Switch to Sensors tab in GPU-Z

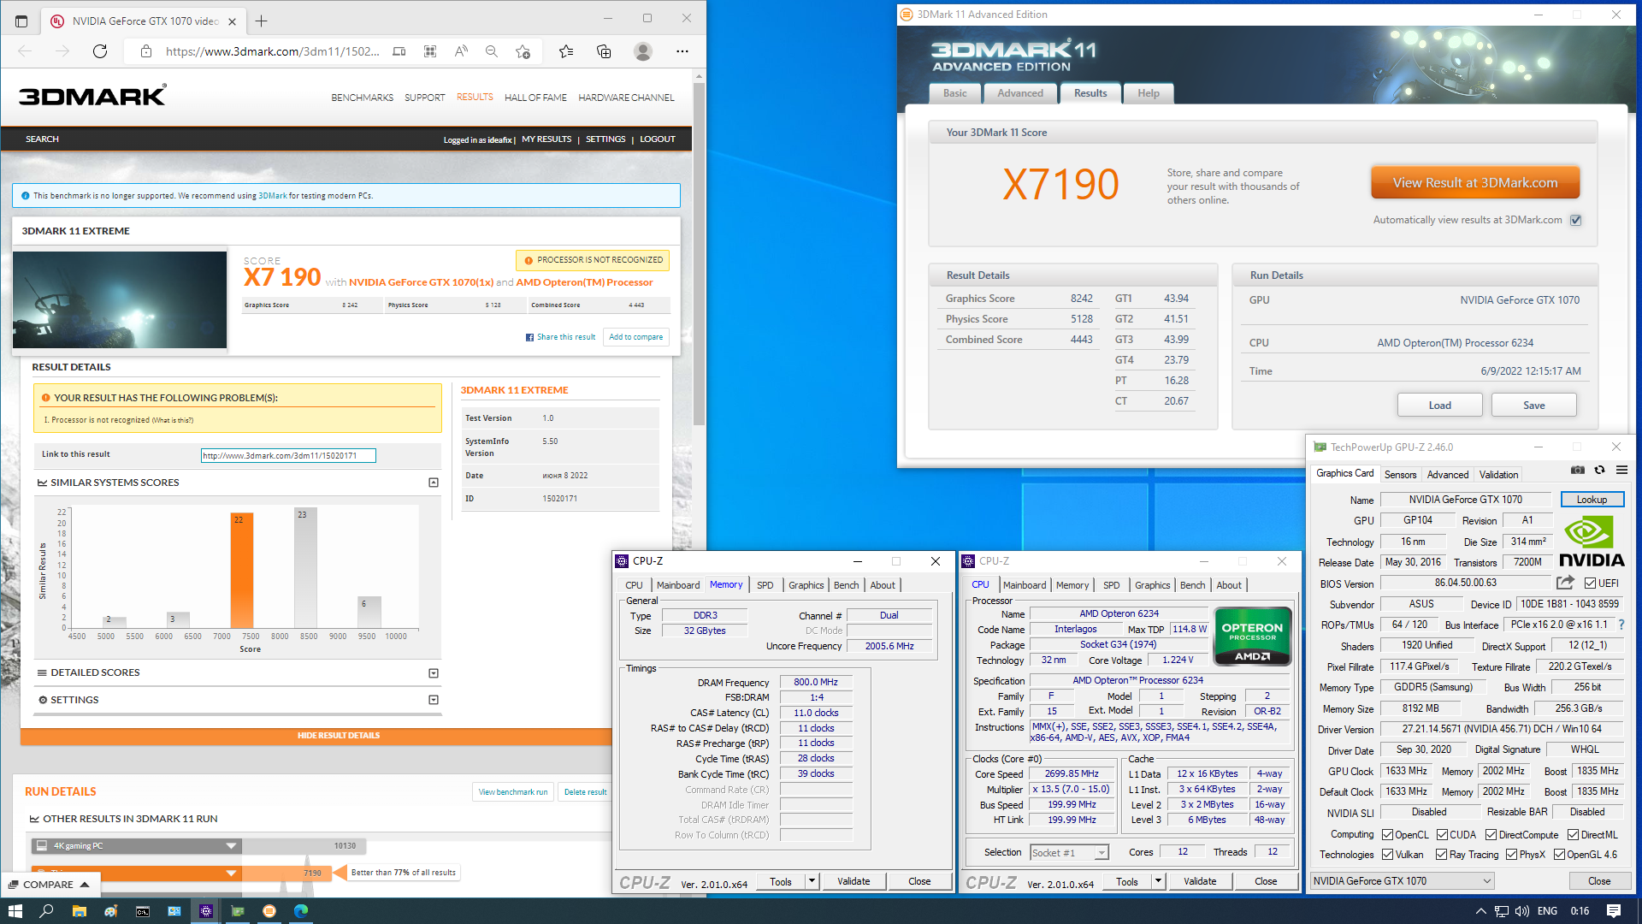point(1400,475)
